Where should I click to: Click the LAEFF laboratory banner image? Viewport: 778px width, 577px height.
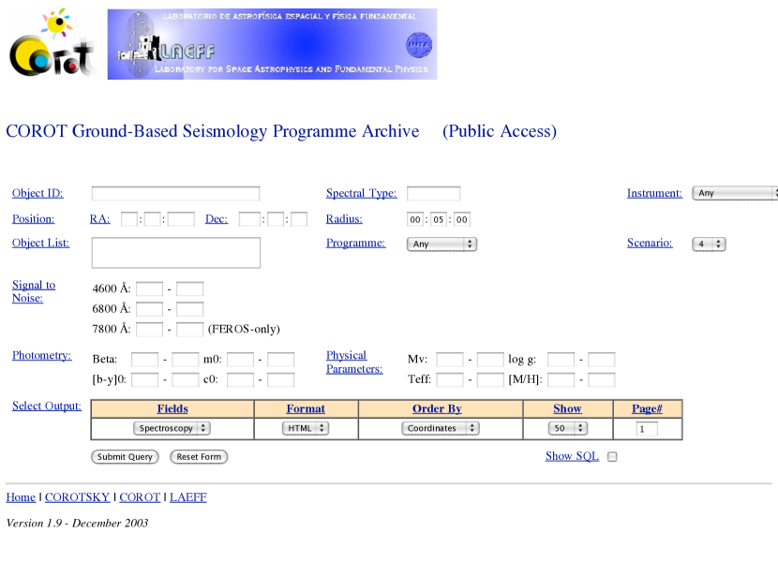coord(272,44)
